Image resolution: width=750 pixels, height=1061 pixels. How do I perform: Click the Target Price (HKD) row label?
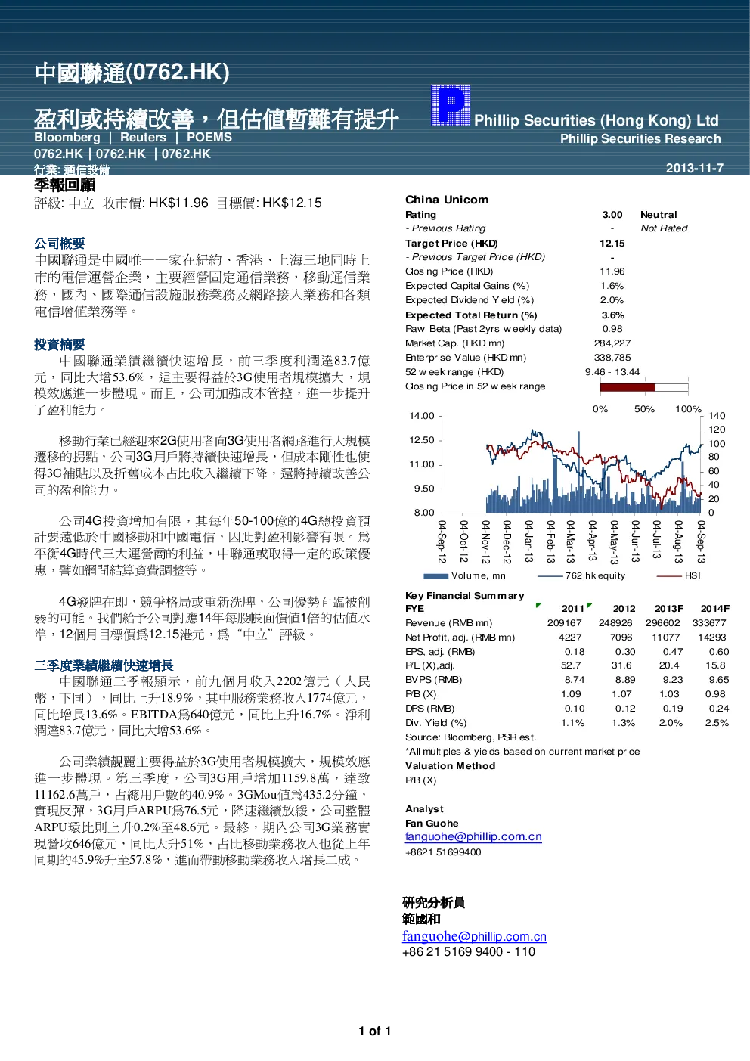pyautogui.click(x=451, y=244)
